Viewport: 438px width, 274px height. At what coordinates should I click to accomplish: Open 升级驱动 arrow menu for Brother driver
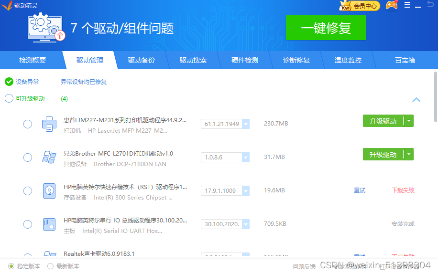tap(409, 154)
